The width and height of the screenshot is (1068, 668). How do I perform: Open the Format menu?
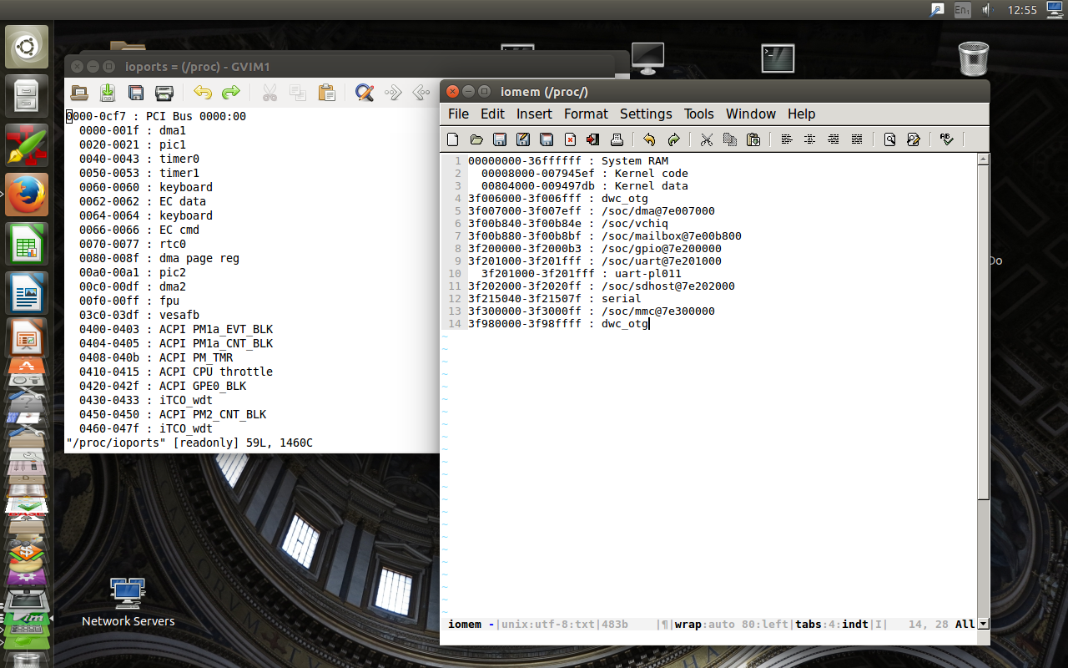[x=586, y=114]
